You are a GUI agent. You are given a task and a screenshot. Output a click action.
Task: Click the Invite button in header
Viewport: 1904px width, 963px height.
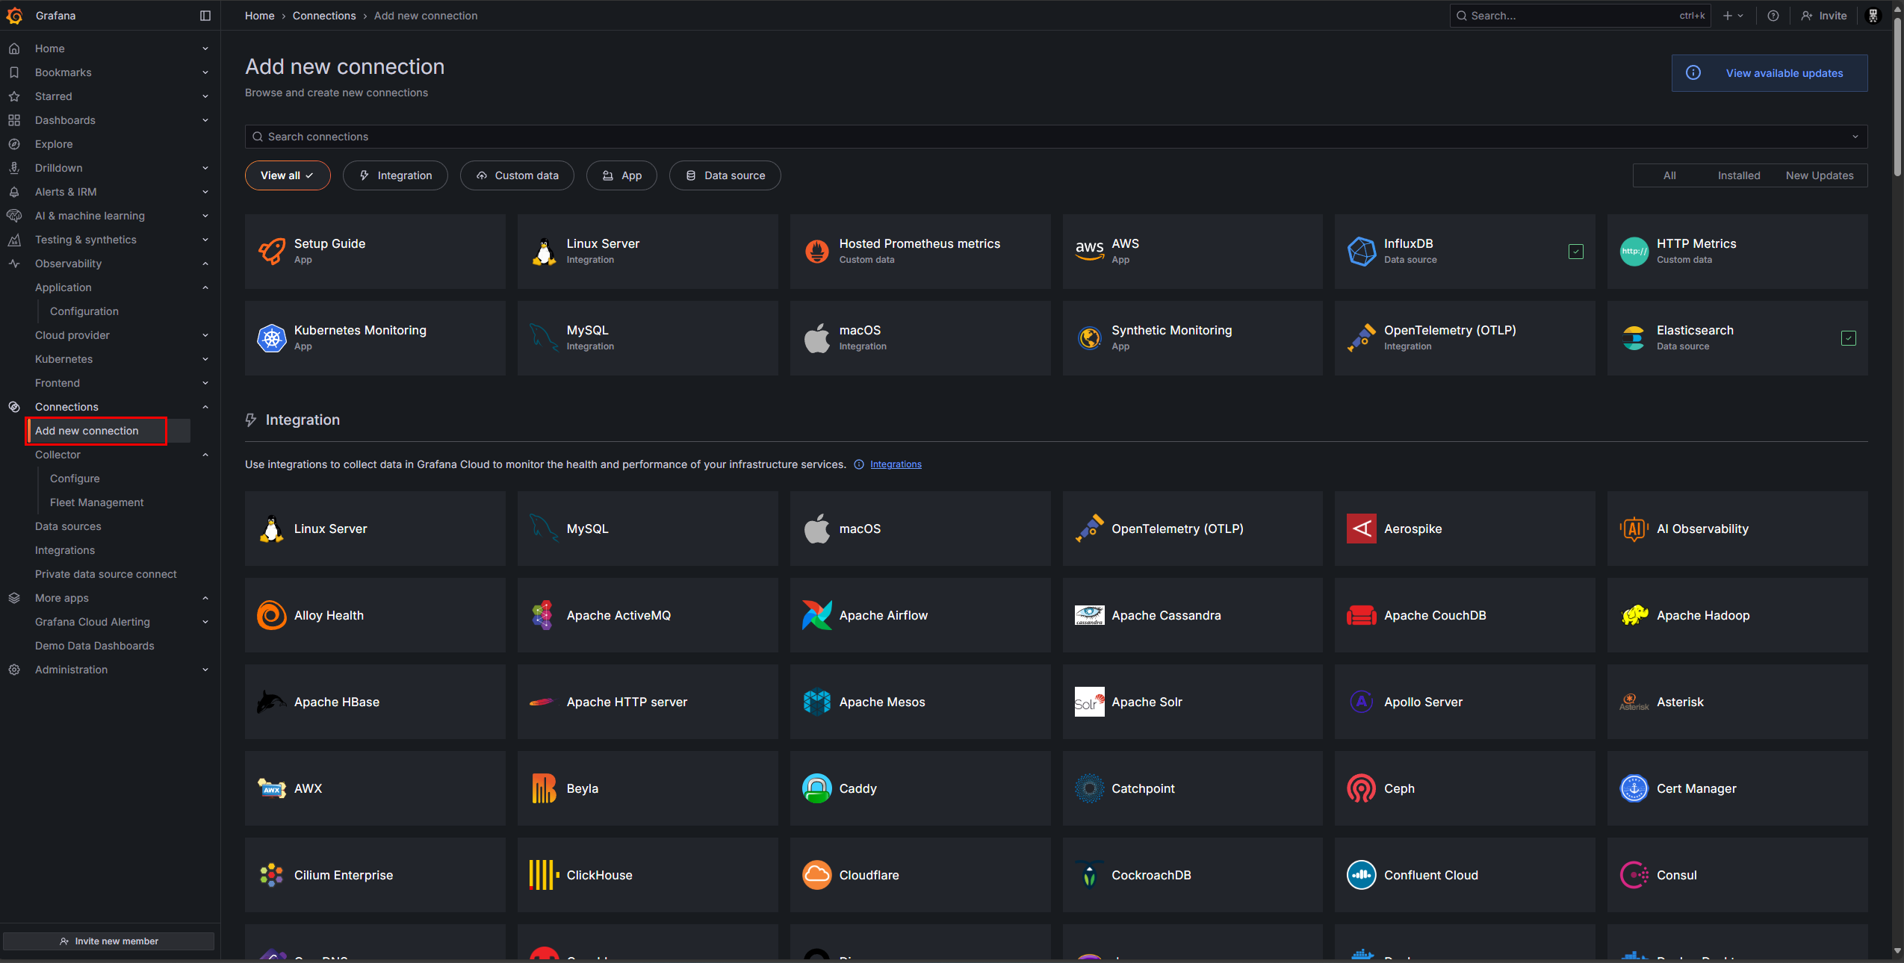click(1823, 16)
